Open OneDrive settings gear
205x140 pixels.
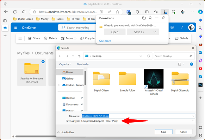(172, 27)
